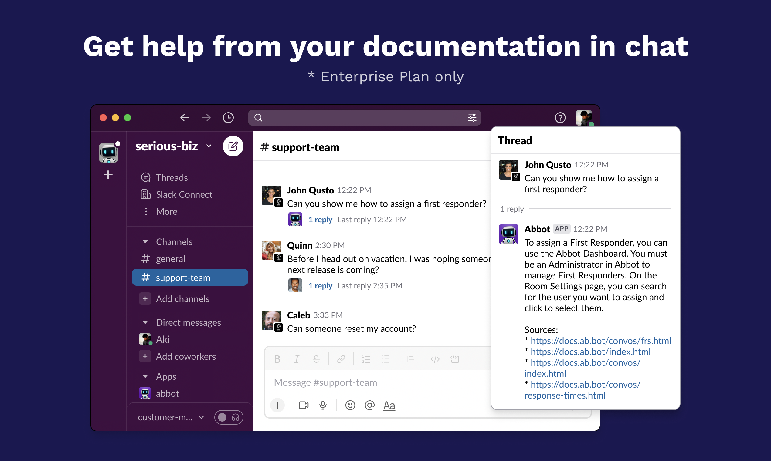
Task: Go back with the left arrow
Action: [184, 118]
